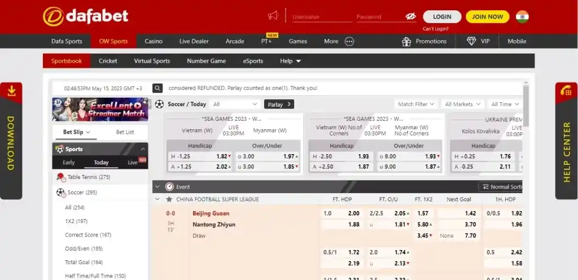Open the Arcade section
Screen dimensions: 578x280
(x=235, y=41)
